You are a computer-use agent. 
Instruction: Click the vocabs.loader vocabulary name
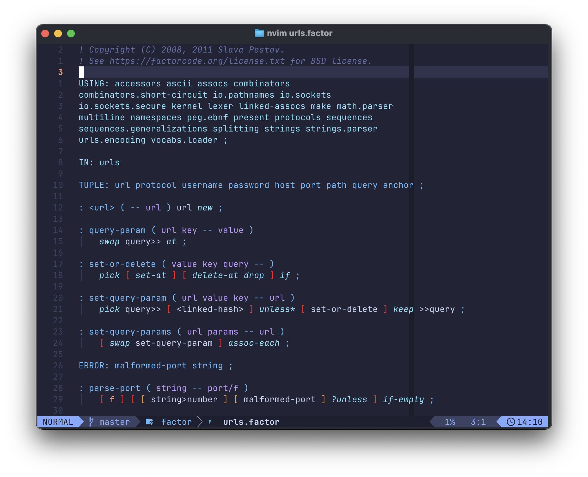tap(184, 140)
